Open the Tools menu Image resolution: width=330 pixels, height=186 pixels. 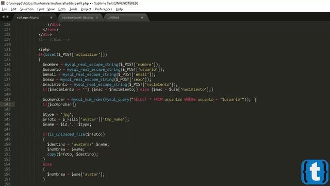tap(73, 9)
